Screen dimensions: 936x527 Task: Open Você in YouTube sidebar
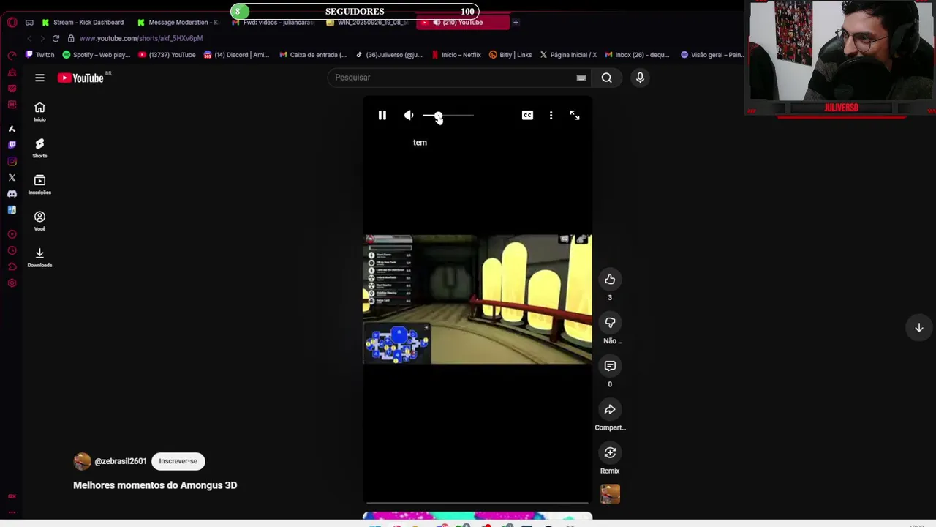(39, 221)
